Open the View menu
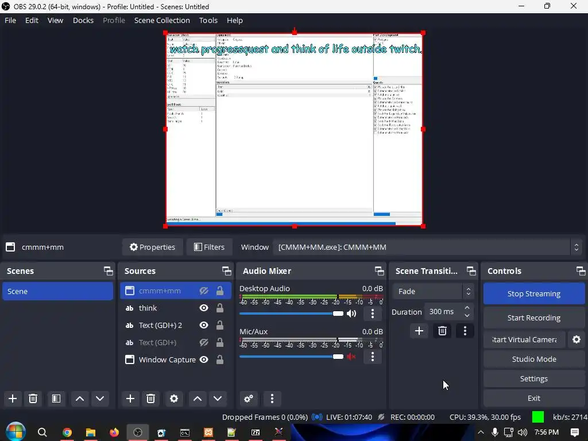 (55, 20)
